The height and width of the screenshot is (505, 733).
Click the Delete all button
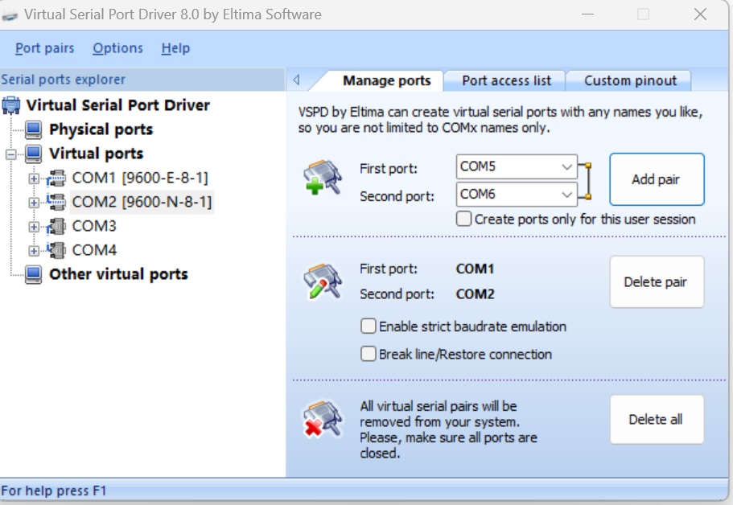pos(657,420)
